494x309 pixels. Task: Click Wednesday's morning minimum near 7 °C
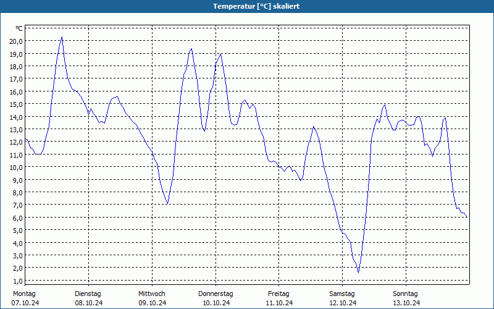167,204
